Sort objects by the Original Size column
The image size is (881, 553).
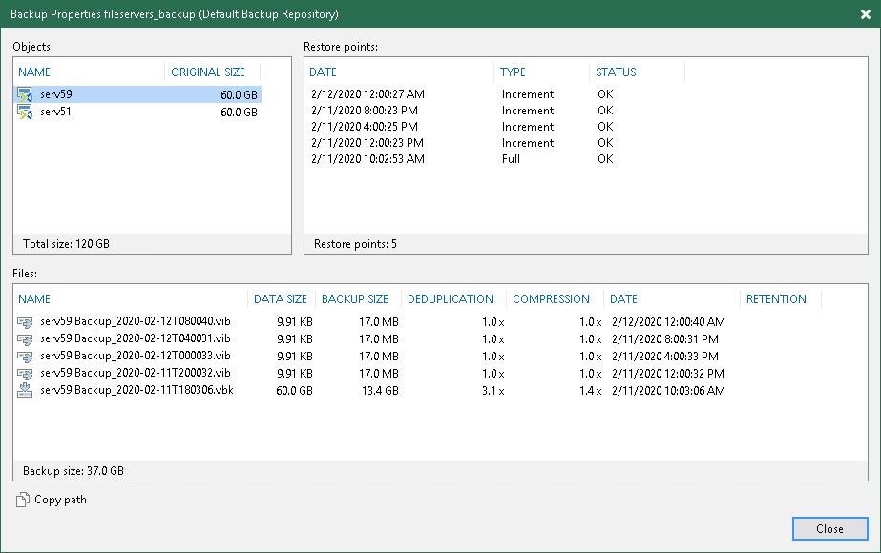pyautogui.click(x=208, y=72)
